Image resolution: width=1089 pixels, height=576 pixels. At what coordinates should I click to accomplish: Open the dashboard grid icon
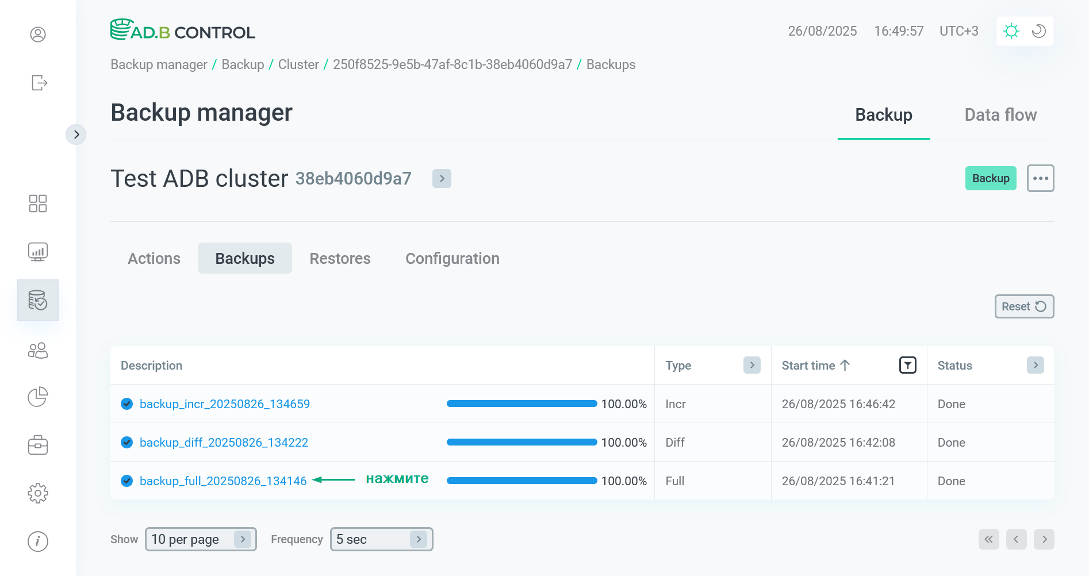(x=38, y=203)
